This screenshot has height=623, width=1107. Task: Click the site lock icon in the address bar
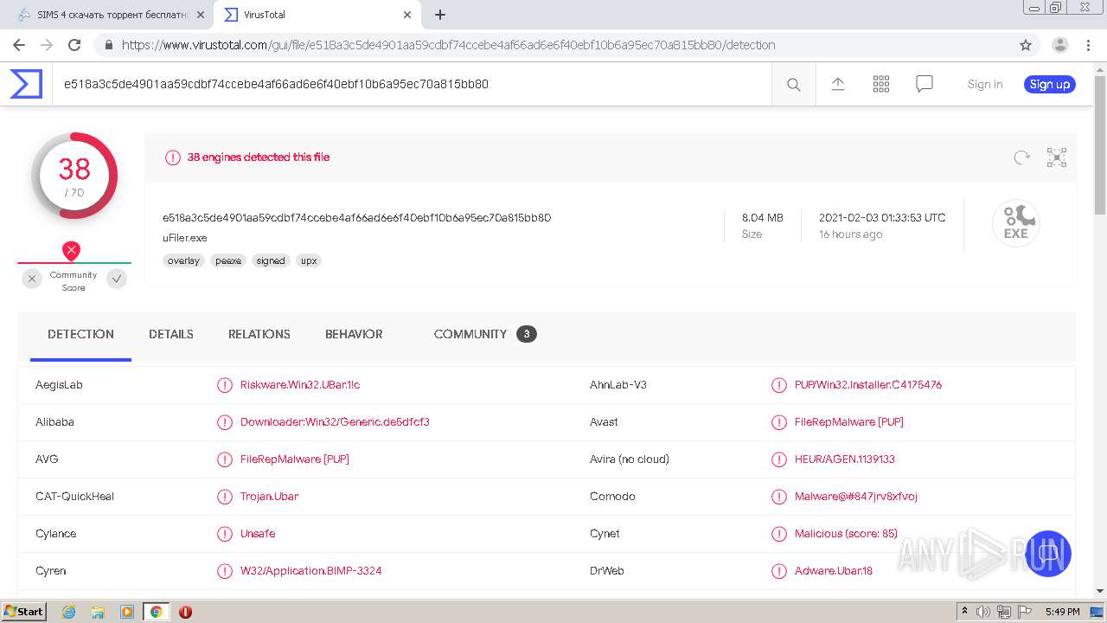point(108,45)
